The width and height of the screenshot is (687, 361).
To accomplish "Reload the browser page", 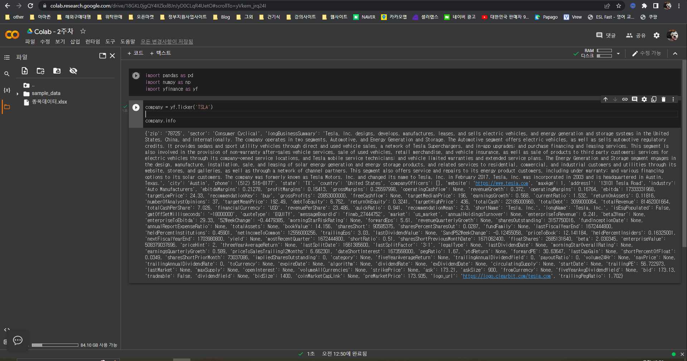I will point(30,6).
